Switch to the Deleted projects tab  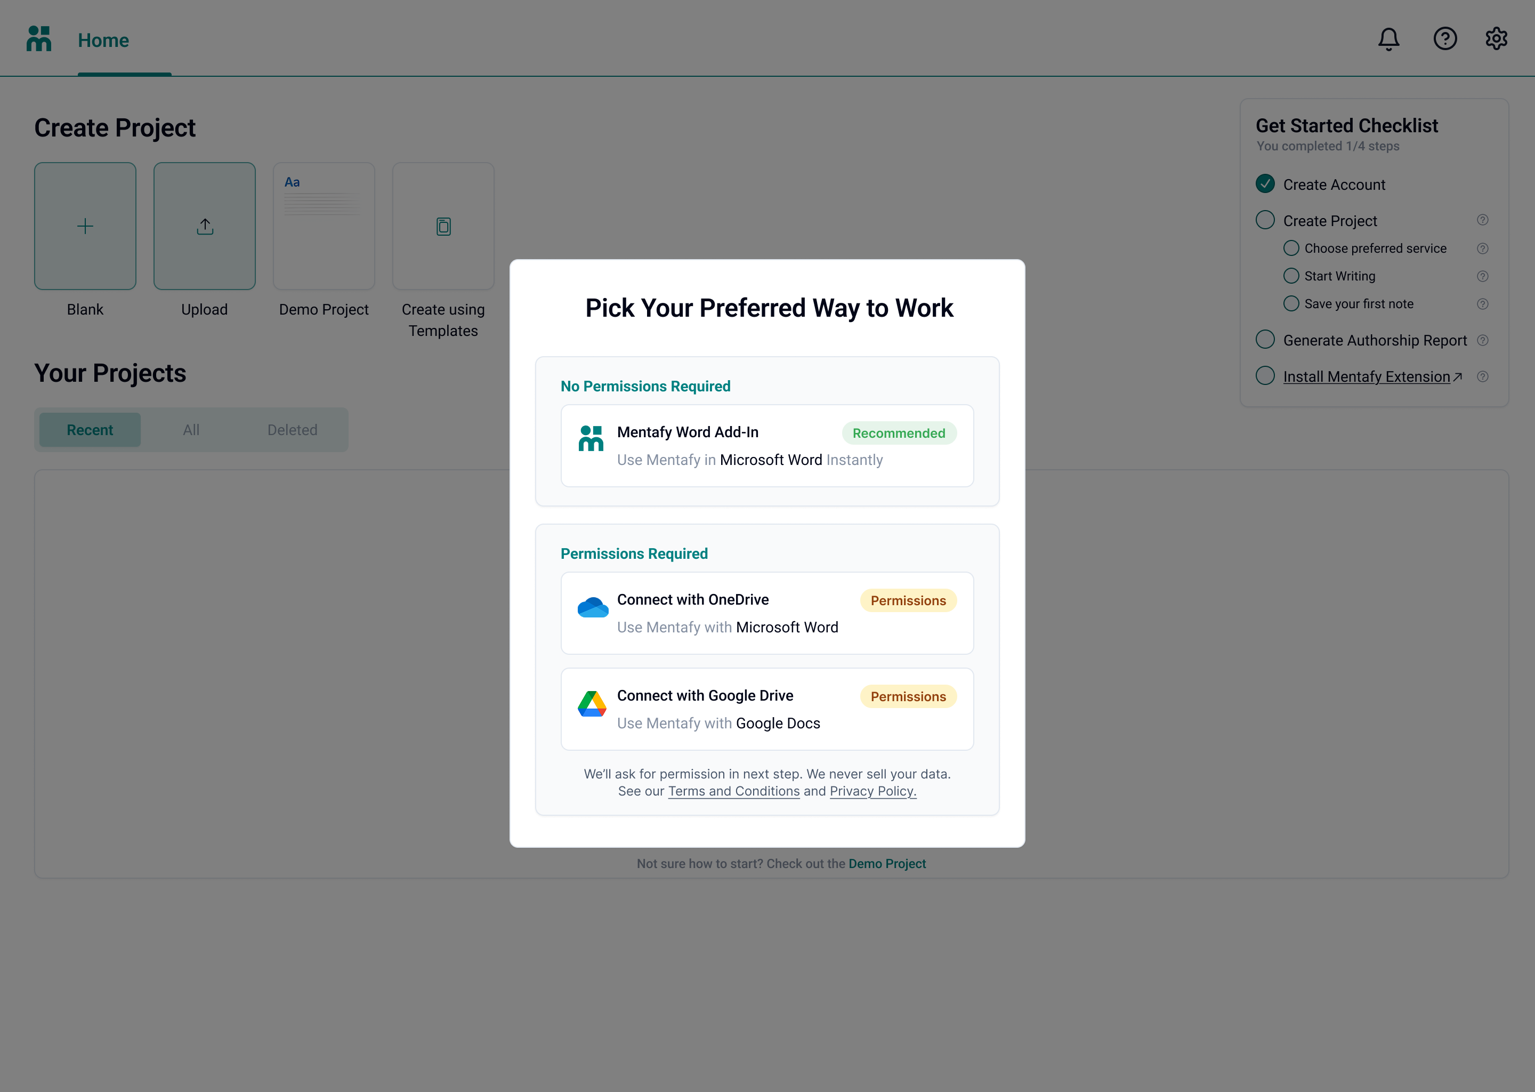293,430
